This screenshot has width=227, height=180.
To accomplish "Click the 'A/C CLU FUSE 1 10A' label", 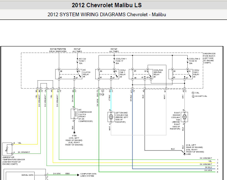I will click(x=82, y=61).
